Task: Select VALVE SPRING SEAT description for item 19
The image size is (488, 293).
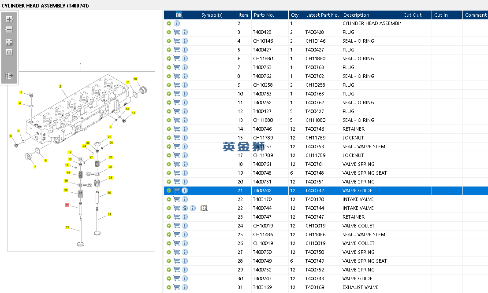Action: (365, 173)
